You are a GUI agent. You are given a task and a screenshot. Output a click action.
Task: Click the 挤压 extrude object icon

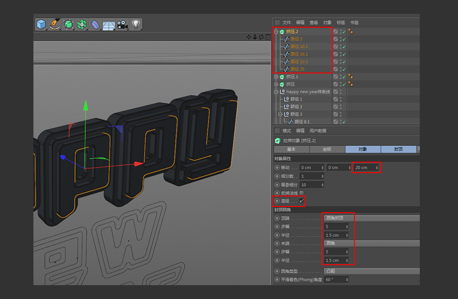tap(282, 84)
